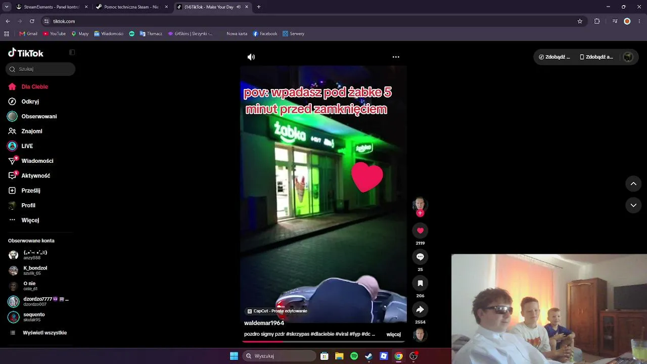Viewport: 647px width, 364px height.
Task: Open the waldemar1964 username link
Action: pos(264,323)
